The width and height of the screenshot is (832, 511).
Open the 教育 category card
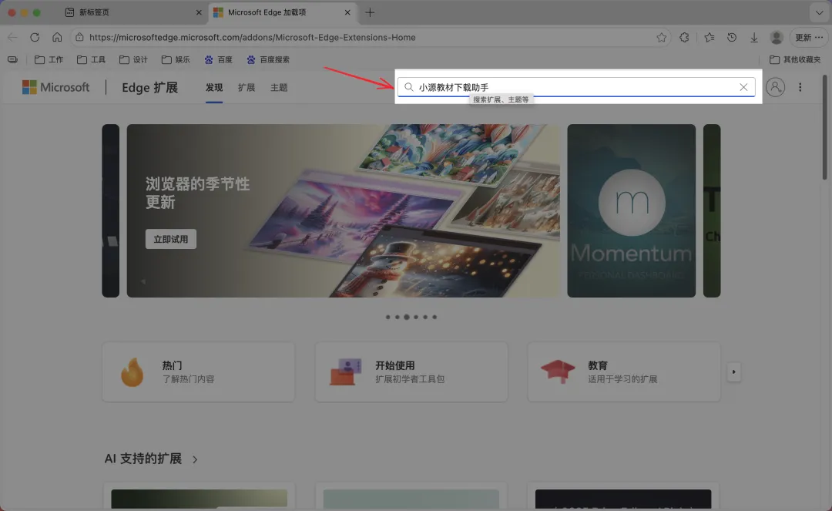tap(624, 371)
